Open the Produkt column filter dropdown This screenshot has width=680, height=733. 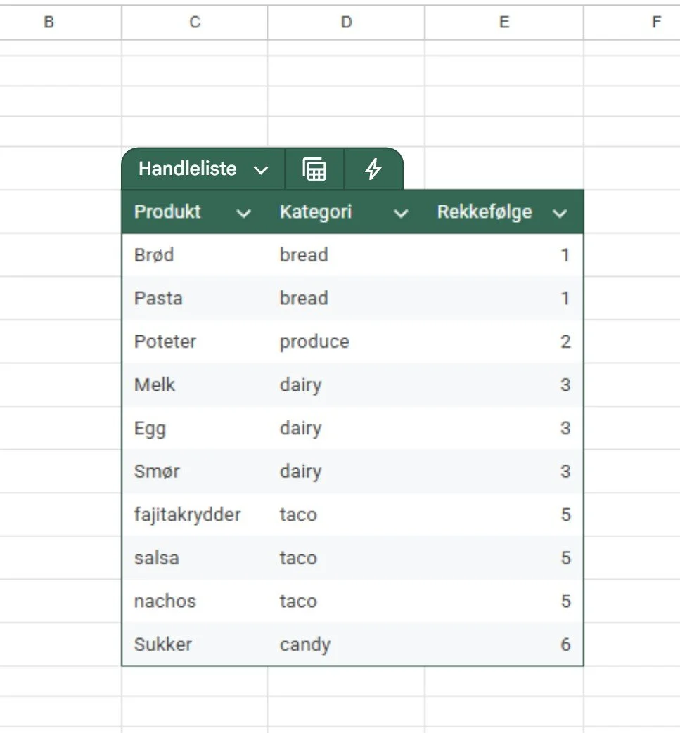coord(243,213)
